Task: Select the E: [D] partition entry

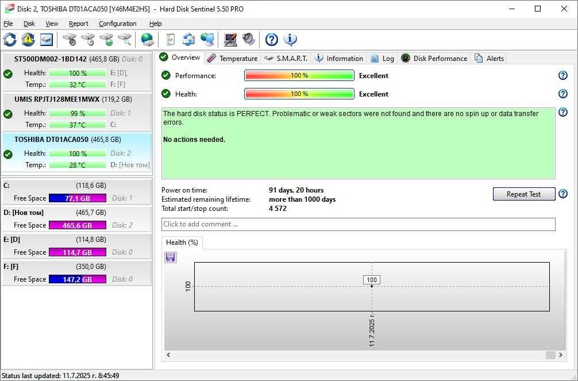Action: coord(76,245)
